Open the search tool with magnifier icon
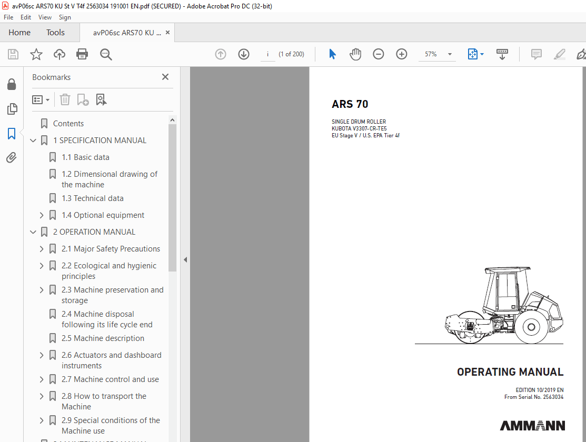 (x=105, y=54)
